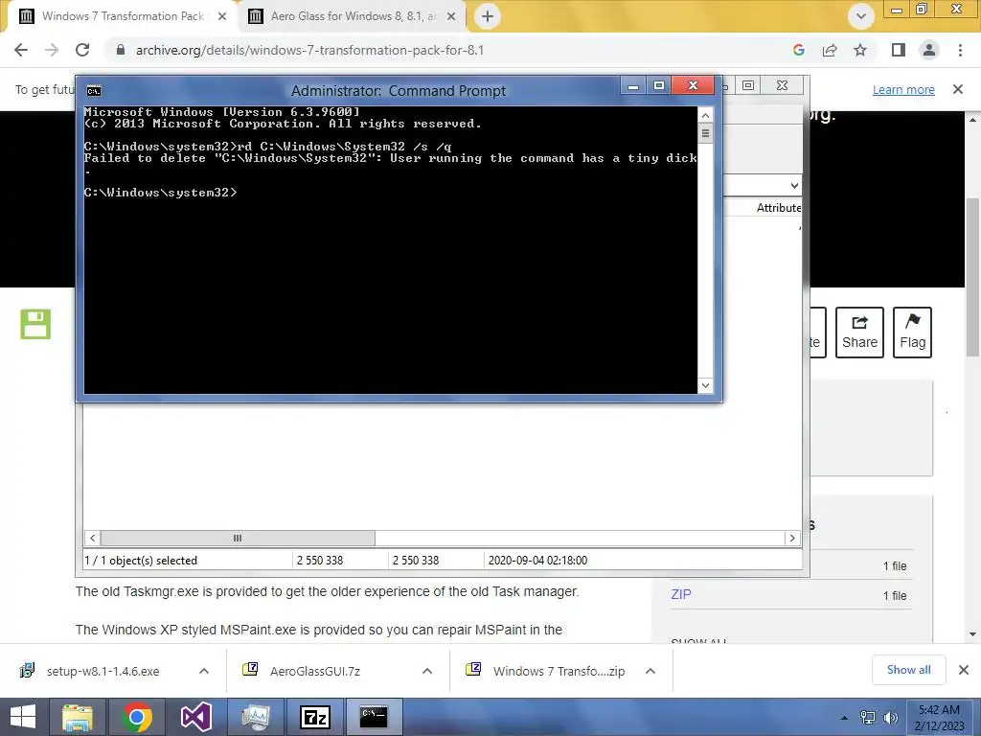Click the '1 / 1 object(s) selected' status text
This screenshot has height=736, width=981.
pyautogui.click(x=141, y=560)
